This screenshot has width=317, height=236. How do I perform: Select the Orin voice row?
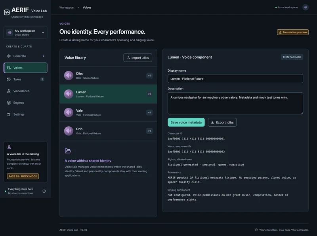108,131
